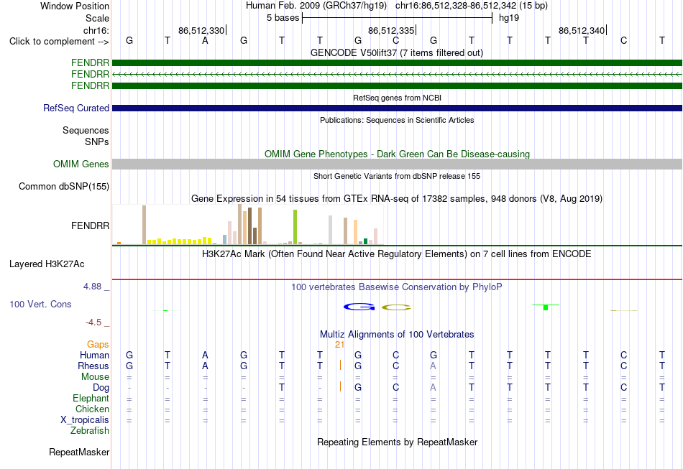The image size is (683, 469).
Task: Click the Sequences side label
Action: coord(86,130)
